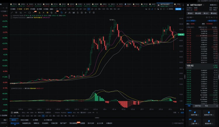Viewport: 219px width, 127px height.
Task: Click the 47.590182 order book row
Action: click(202, 36)
